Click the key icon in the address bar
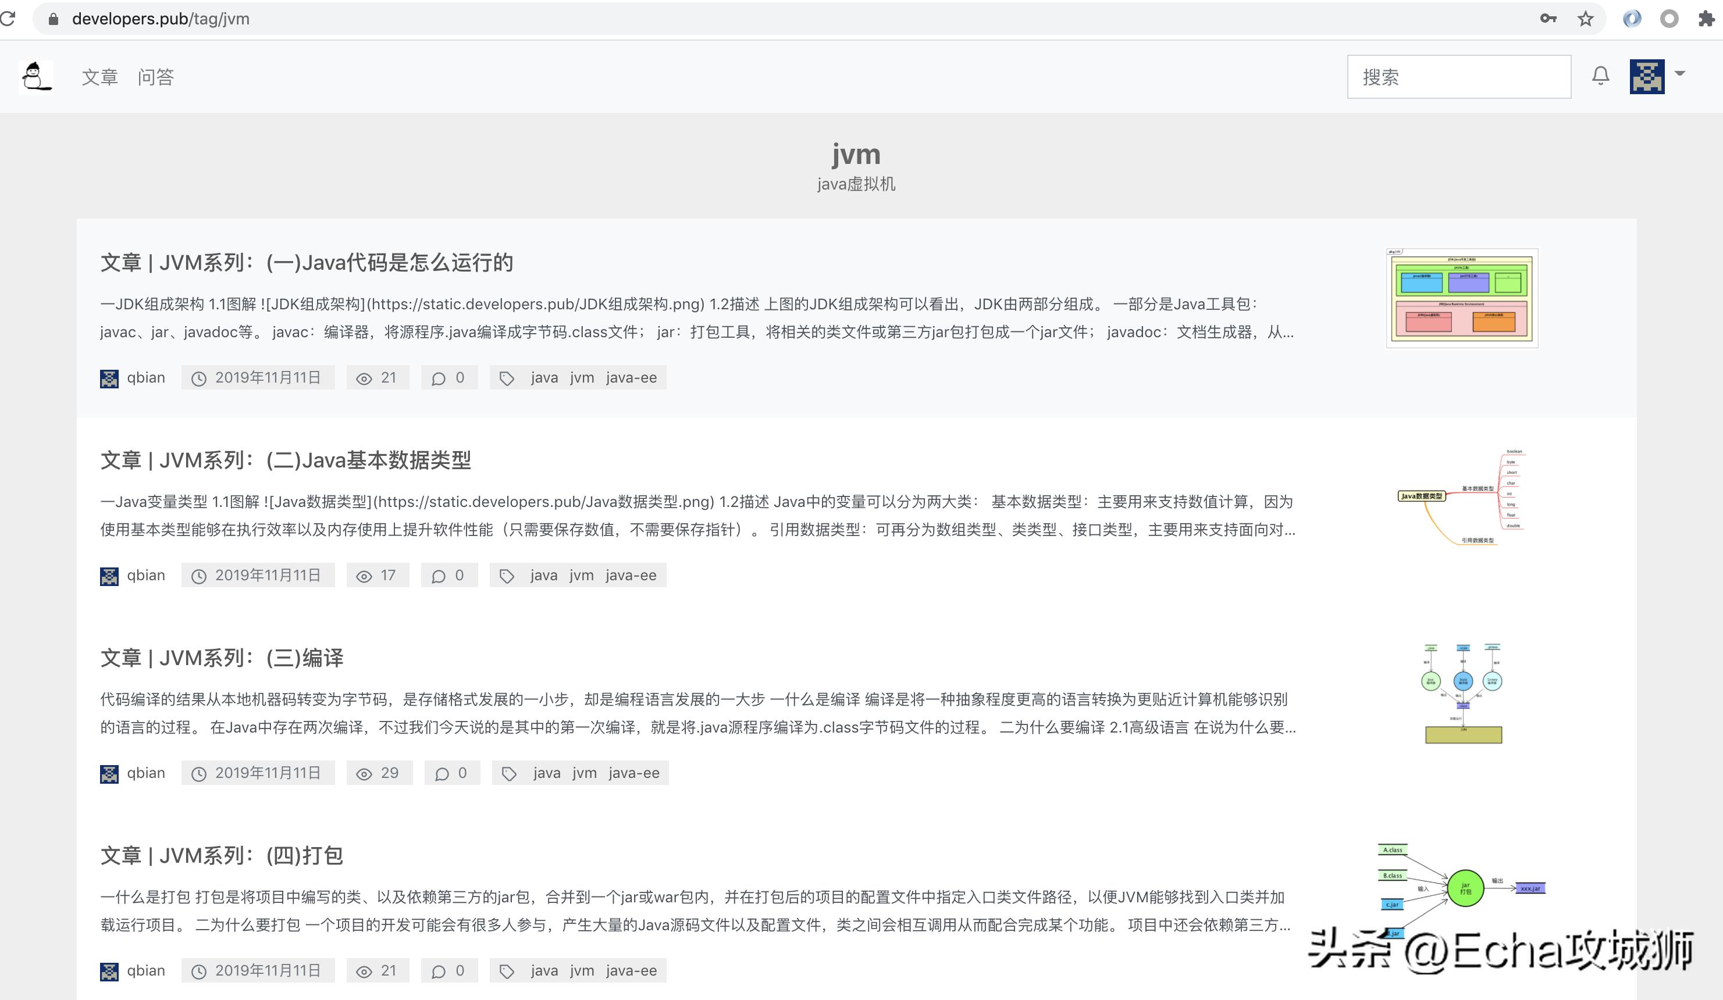The height and width of the screenshot is (1000, 1723). coord(1549,19)
